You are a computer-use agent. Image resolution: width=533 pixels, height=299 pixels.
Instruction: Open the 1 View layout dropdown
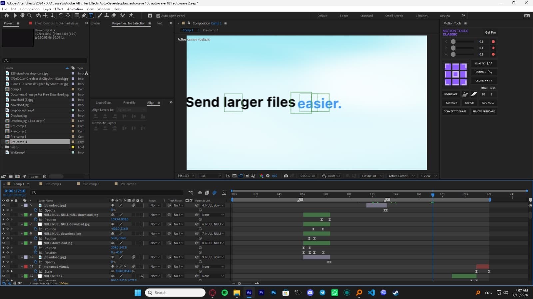(x=429, y=176)
